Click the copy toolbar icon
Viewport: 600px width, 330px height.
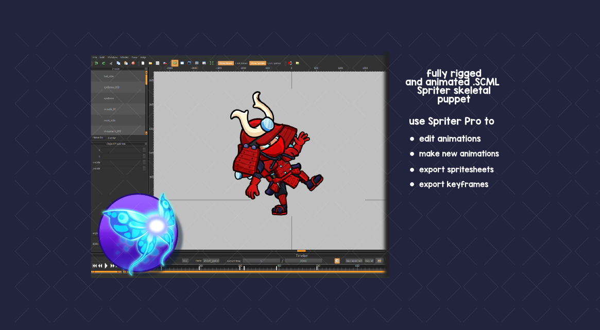pyautogui.click(x=118, y=63)
